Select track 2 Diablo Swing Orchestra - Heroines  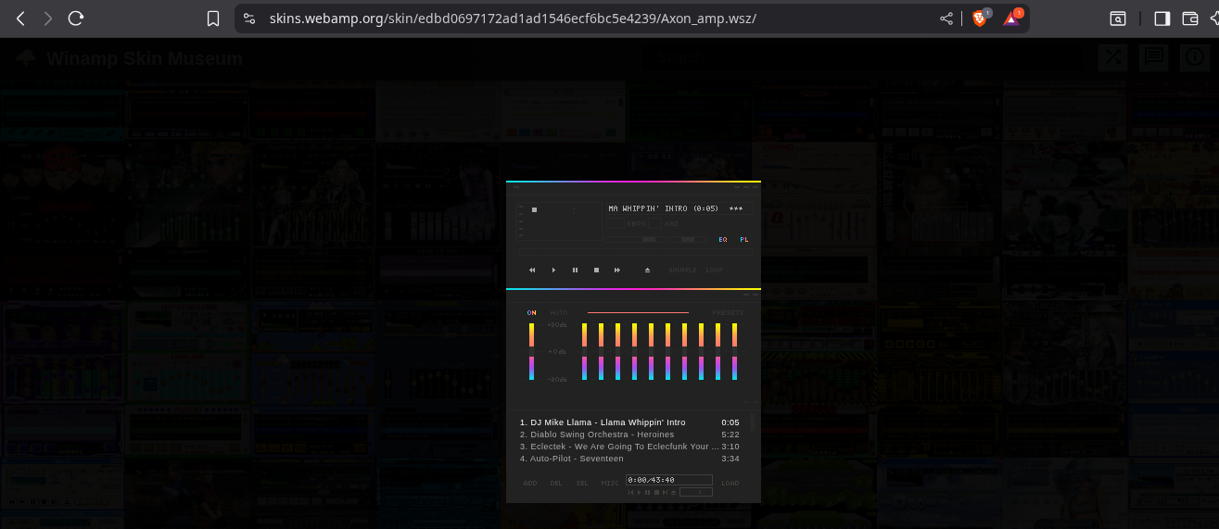[x=629, y=435]
